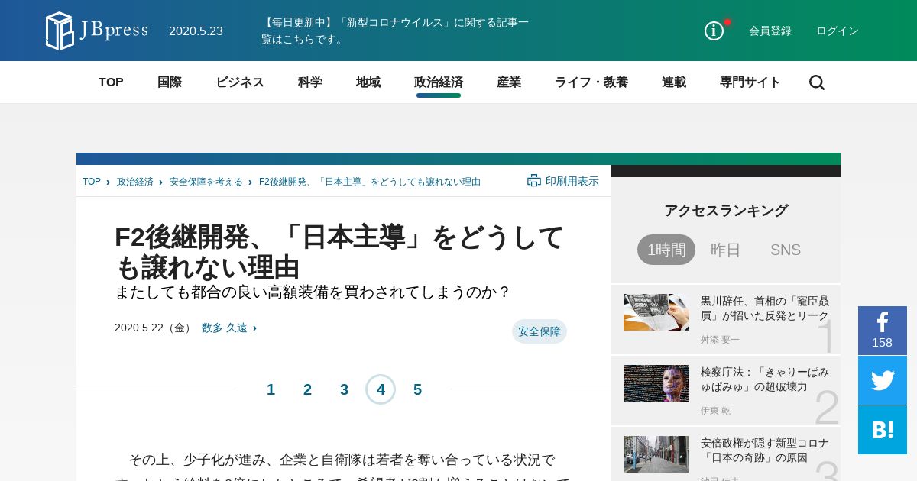Viewport: 917px width, 481px height.
Task: Click the アクセスランキング heading
Action: pyautogui.click(x=726, y=210)
